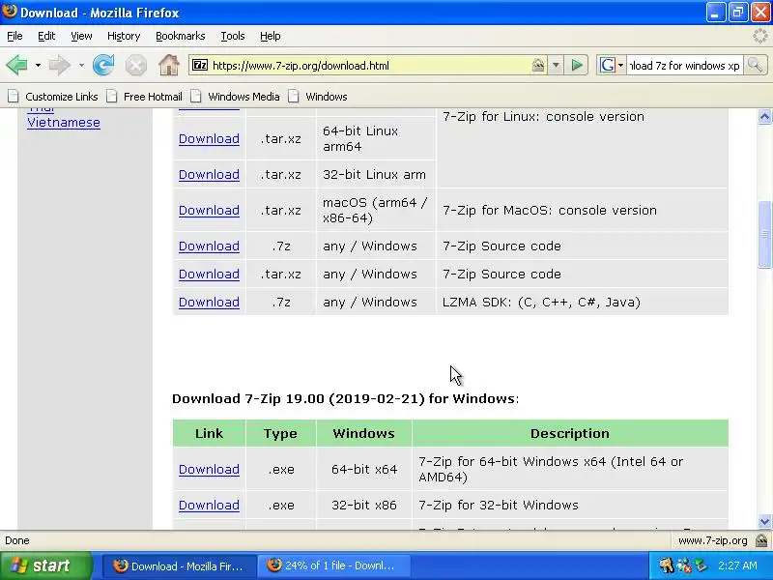
Task: Open the Forward history dropdown arrow
Action: pos(81,65)
